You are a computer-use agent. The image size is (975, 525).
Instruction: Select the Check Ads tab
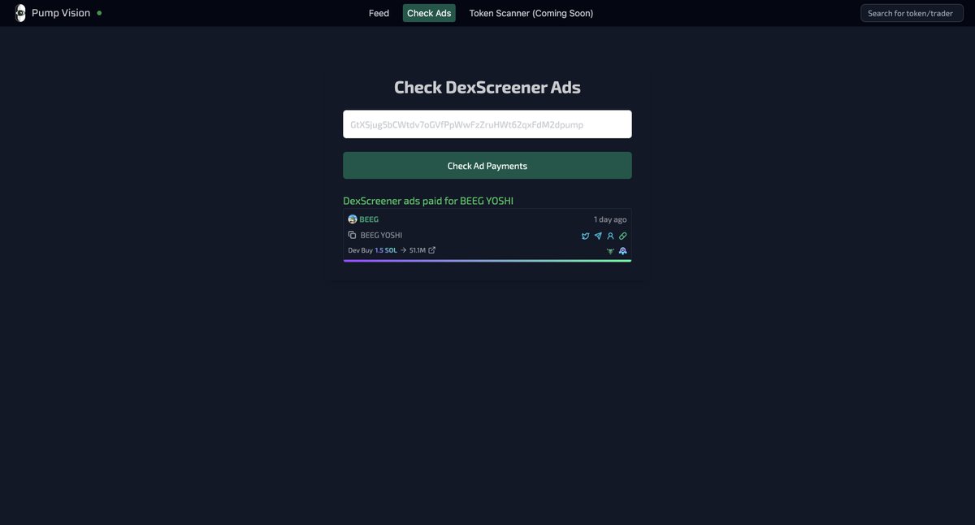[x=429, y=13]
